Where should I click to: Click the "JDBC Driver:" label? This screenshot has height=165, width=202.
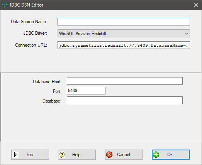[35, 33]
